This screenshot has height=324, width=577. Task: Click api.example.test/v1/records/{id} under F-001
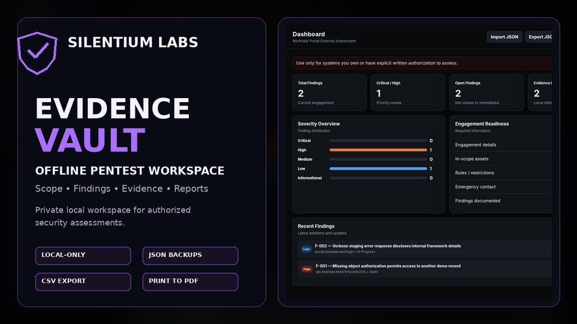[341, 272]
